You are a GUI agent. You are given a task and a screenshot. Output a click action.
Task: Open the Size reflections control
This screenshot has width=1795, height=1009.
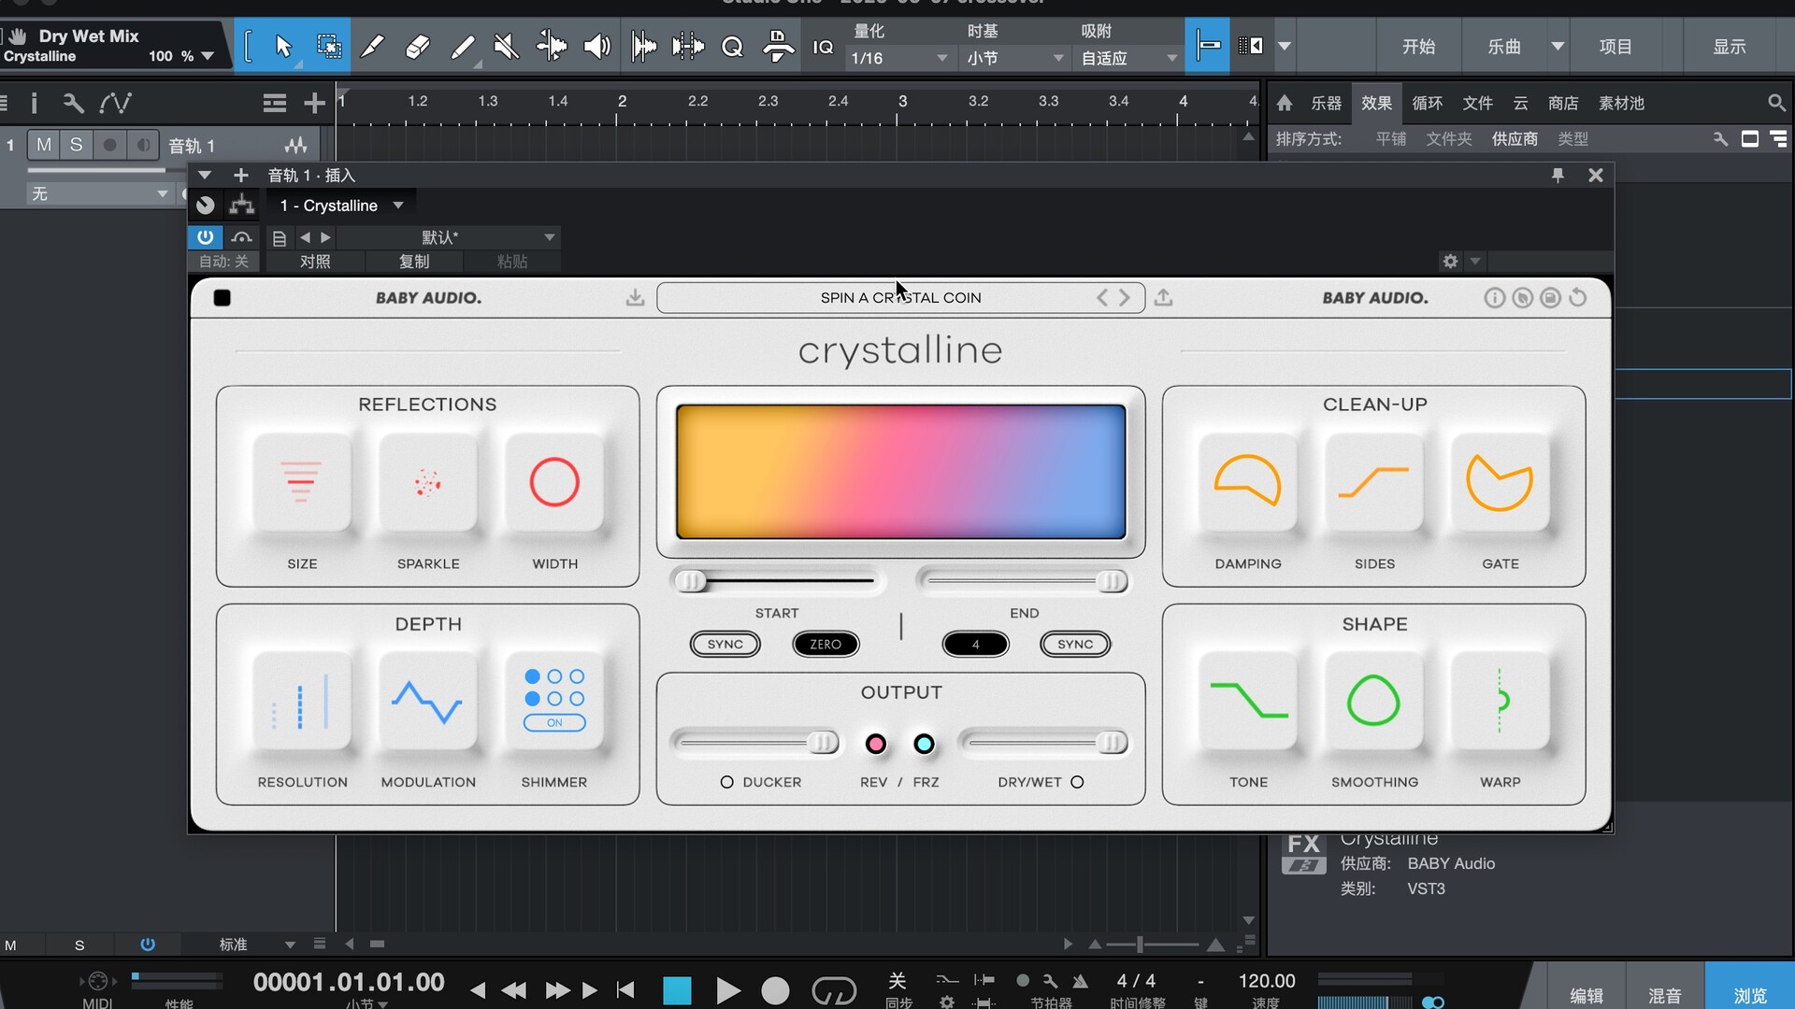click(302, 483)
